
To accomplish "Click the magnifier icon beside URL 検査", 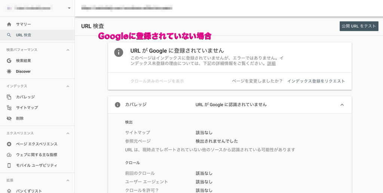I will click(x=9, y=35).
